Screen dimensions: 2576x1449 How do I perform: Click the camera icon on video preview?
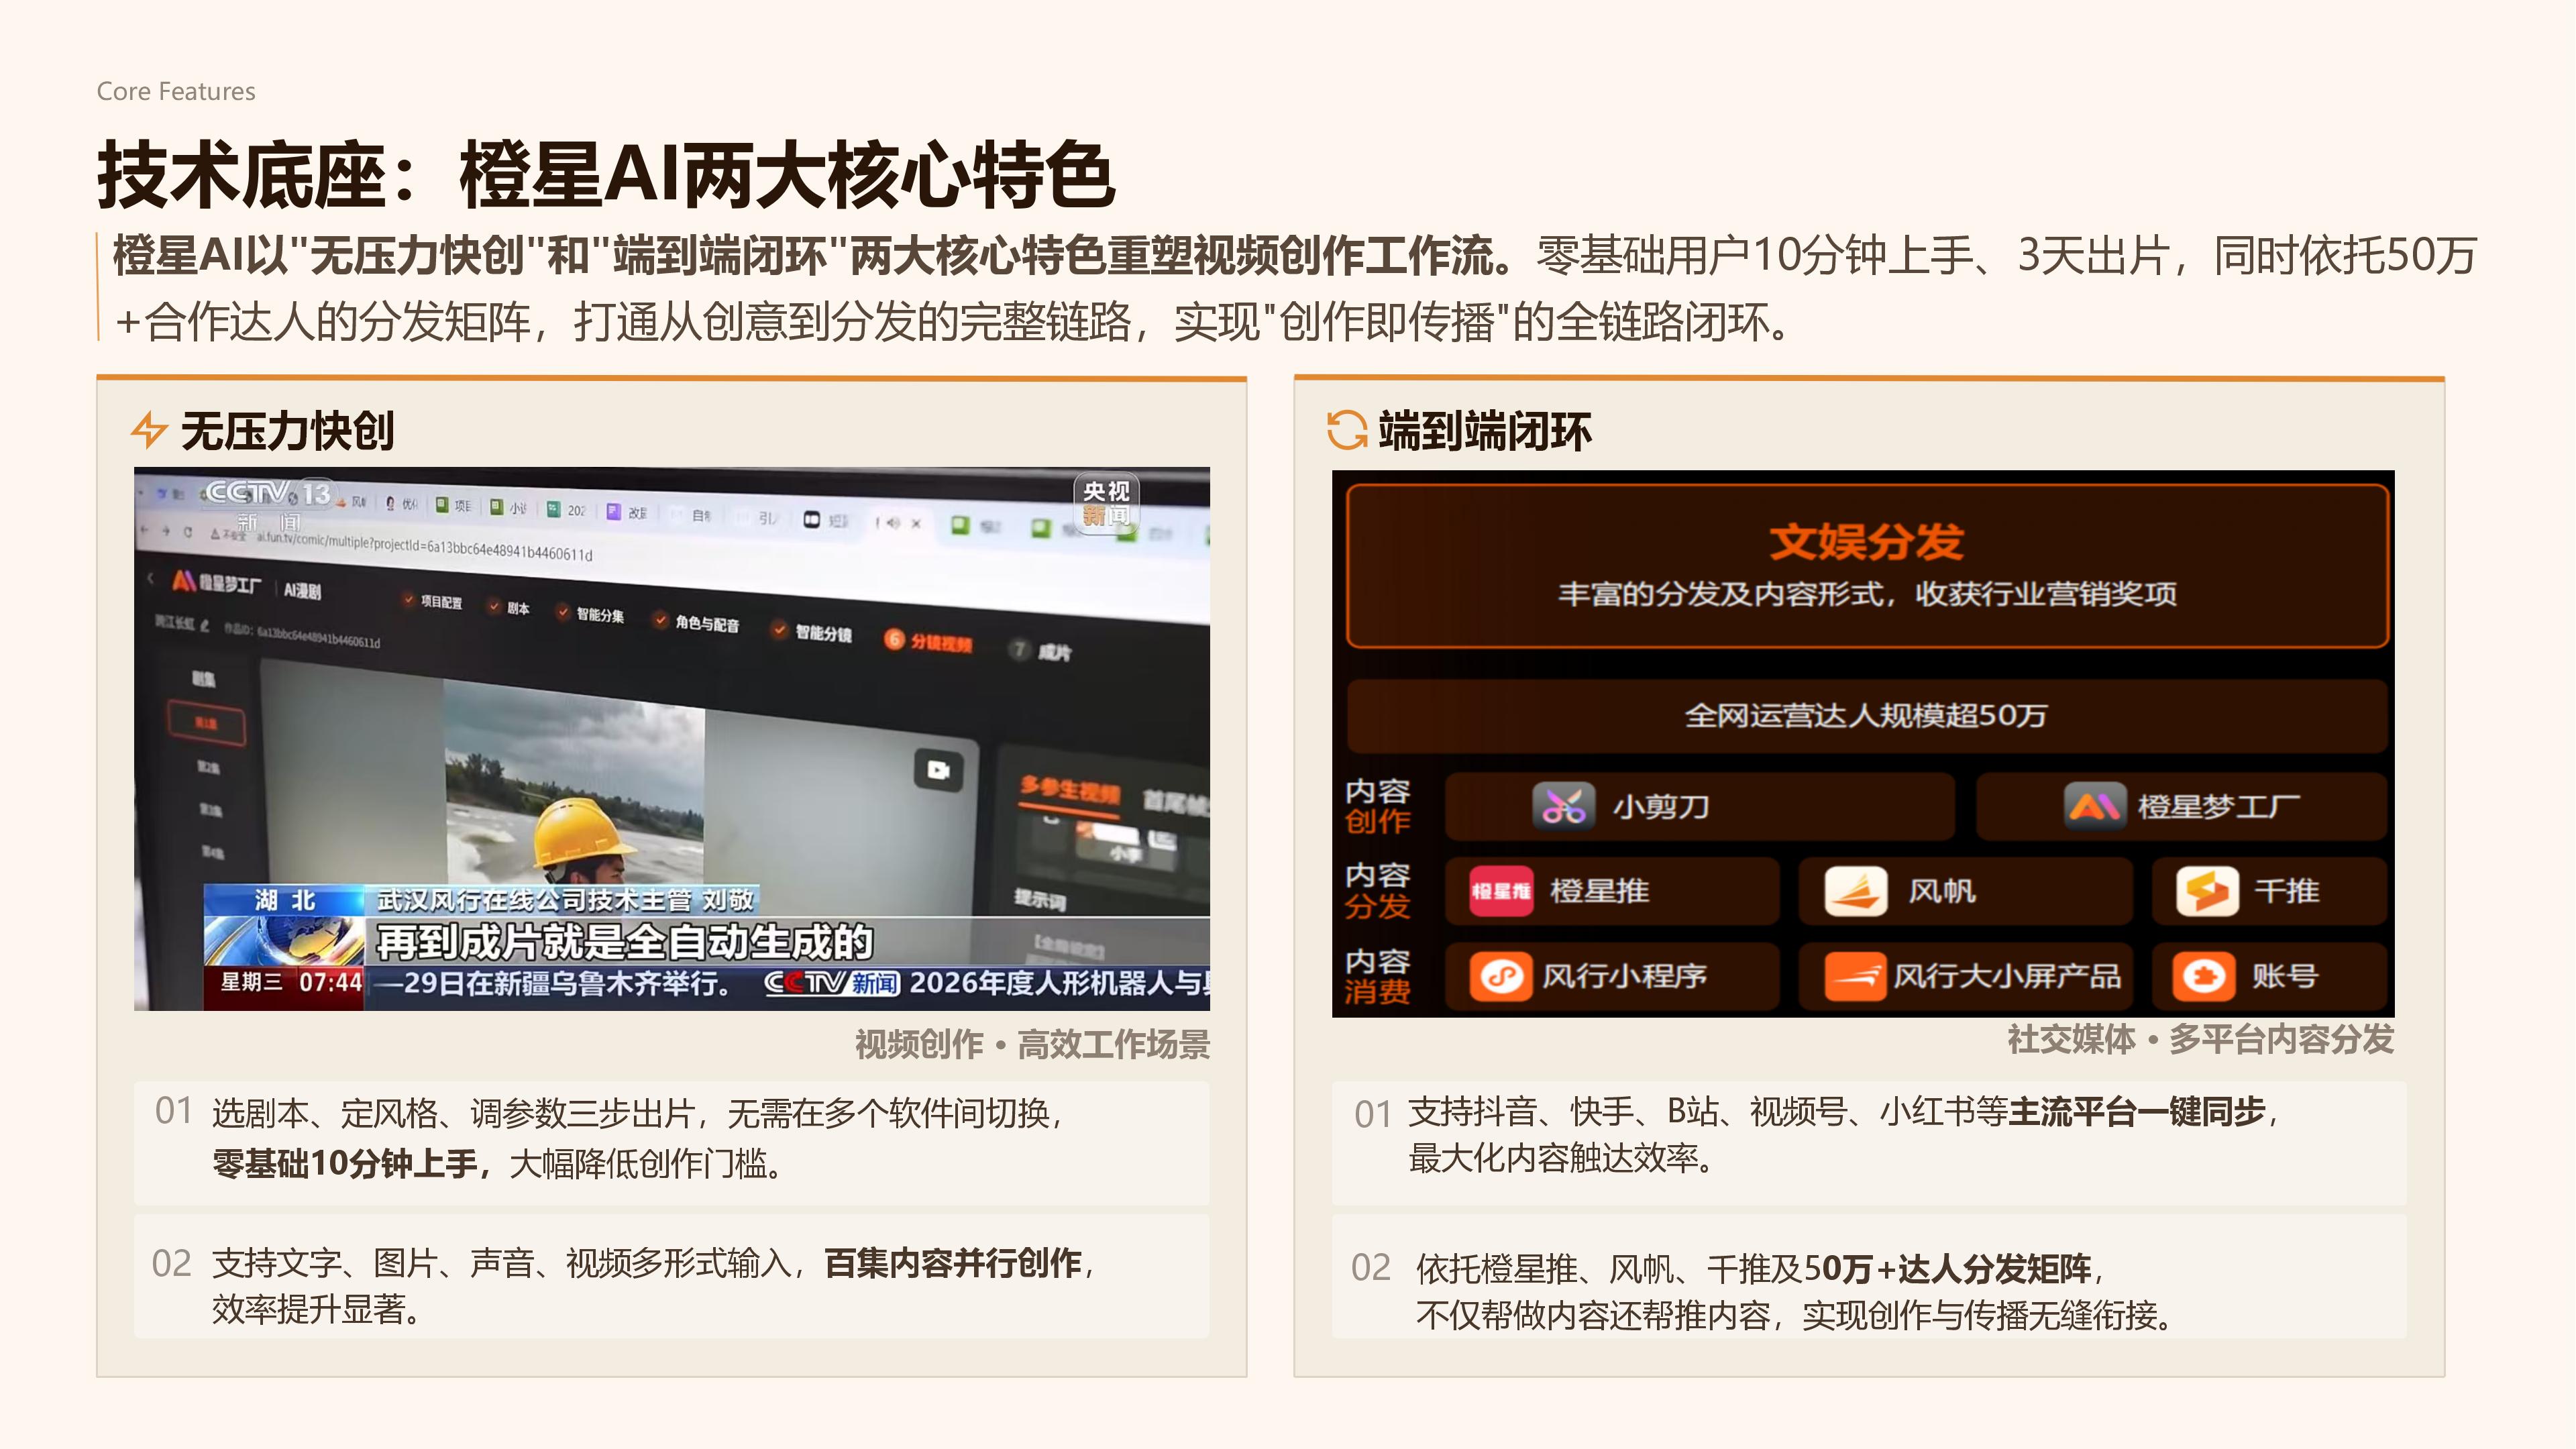(x=938, y=770)
